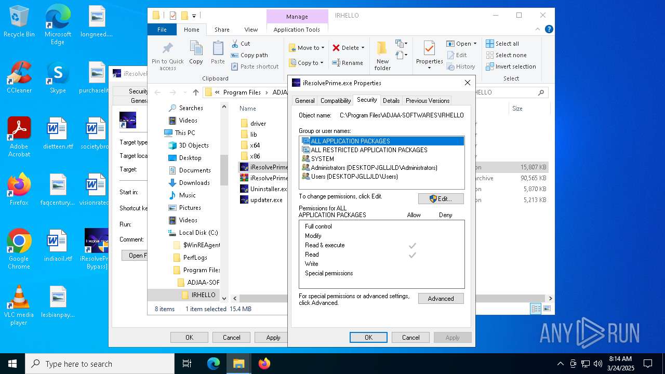Click Edit in the ribbon Open group

pos(456,55)
